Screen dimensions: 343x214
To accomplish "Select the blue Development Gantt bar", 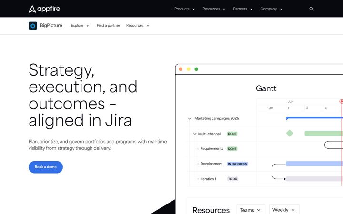I will (314, 164).
